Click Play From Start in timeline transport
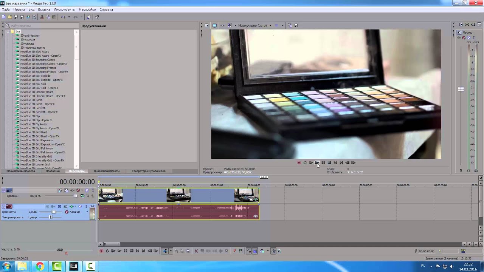Image resolution: width=484 pixels, height=272 pixels. [113, 251]
